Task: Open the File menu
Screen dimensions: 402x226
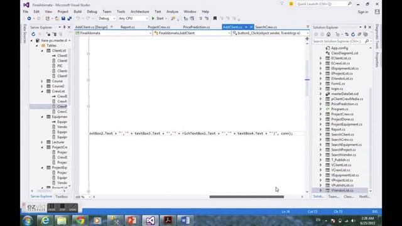Action: point(25,11)
